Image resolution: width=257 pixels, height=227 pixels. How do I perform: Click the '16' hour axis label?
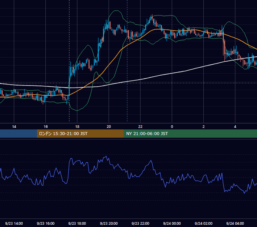(x=46, y=127)
